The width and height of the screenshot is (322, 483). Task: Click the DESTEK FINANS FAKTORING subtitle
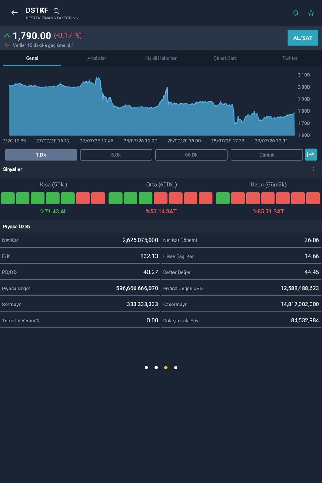(52, 18)
